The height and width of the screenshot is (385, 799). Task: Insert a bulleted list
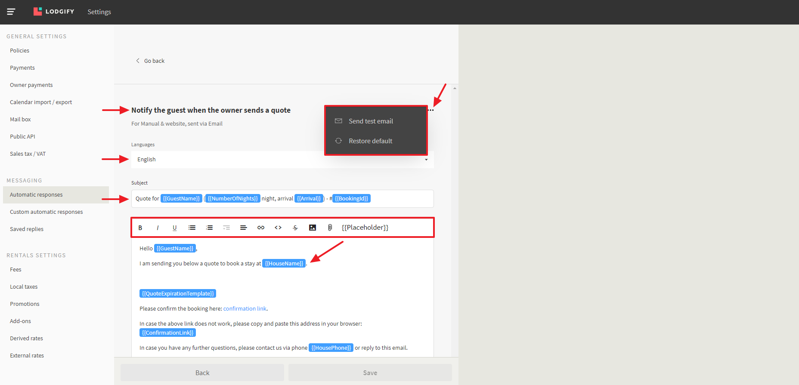tap(192, 228)
